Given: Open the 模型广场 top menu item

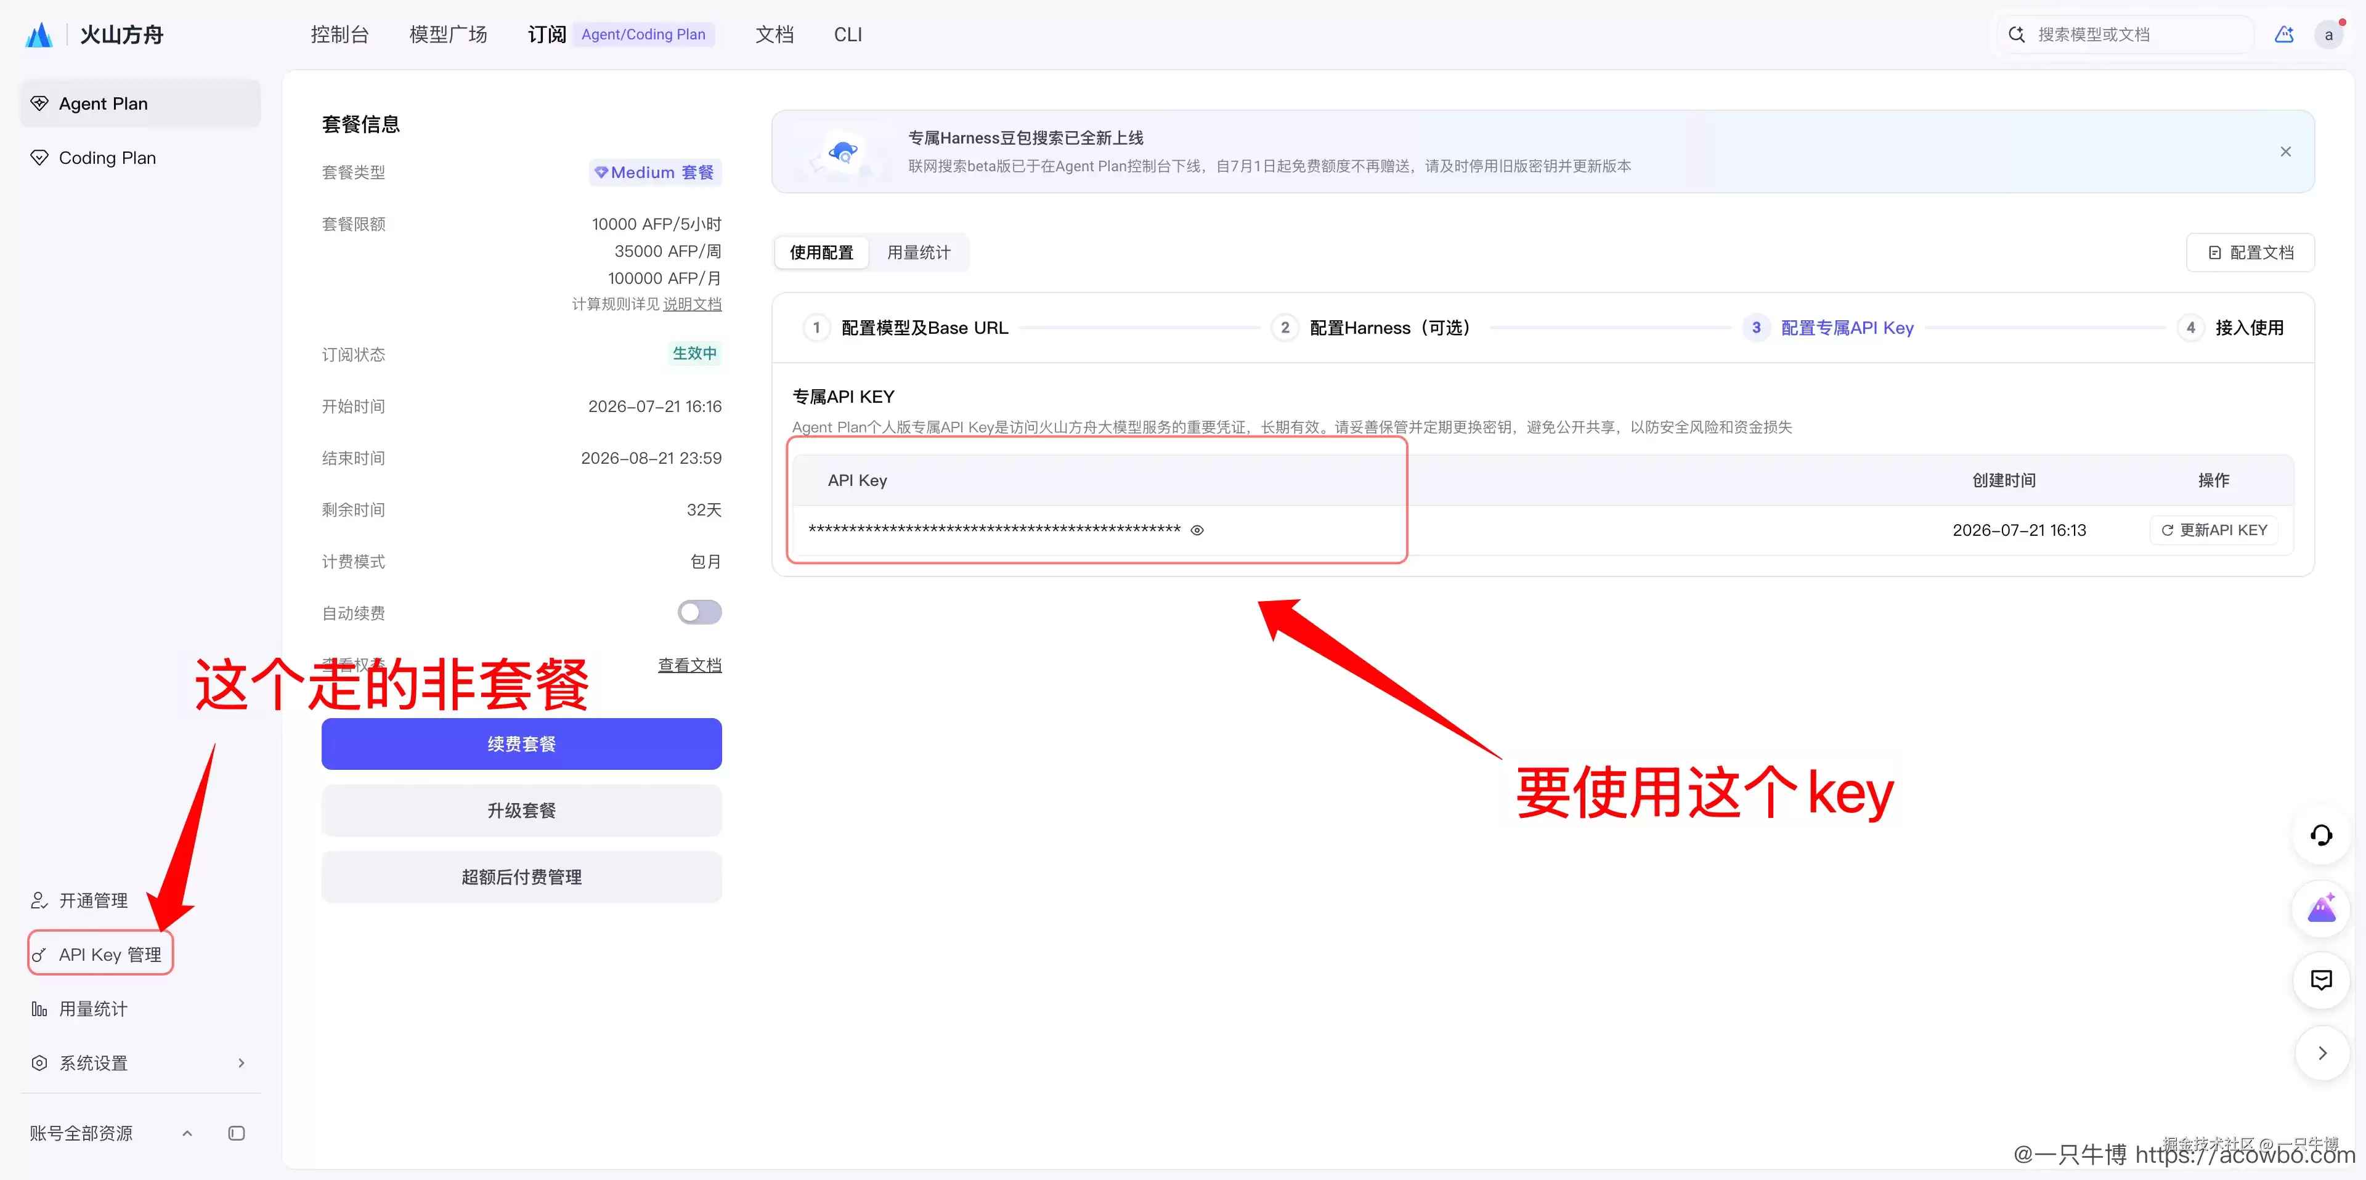Looking at the screenshot, I should (448, 35).
